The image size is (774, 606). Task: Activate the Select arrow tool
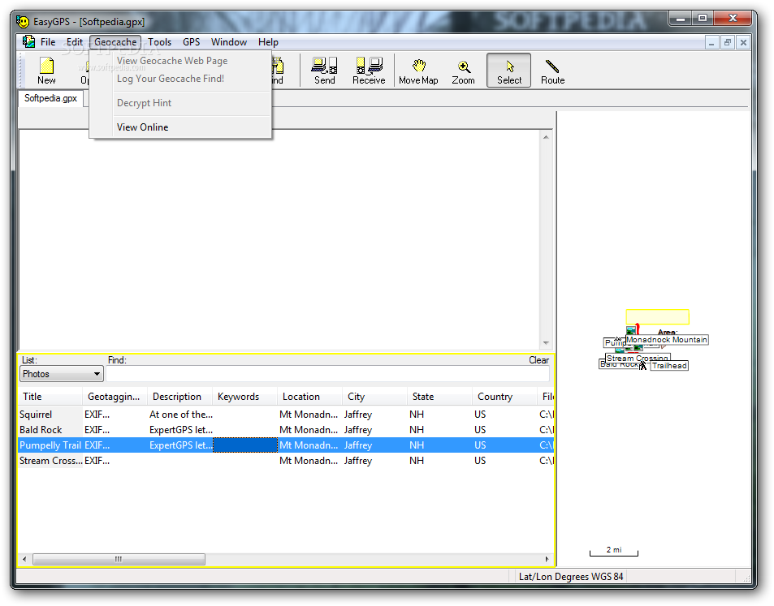509,71
